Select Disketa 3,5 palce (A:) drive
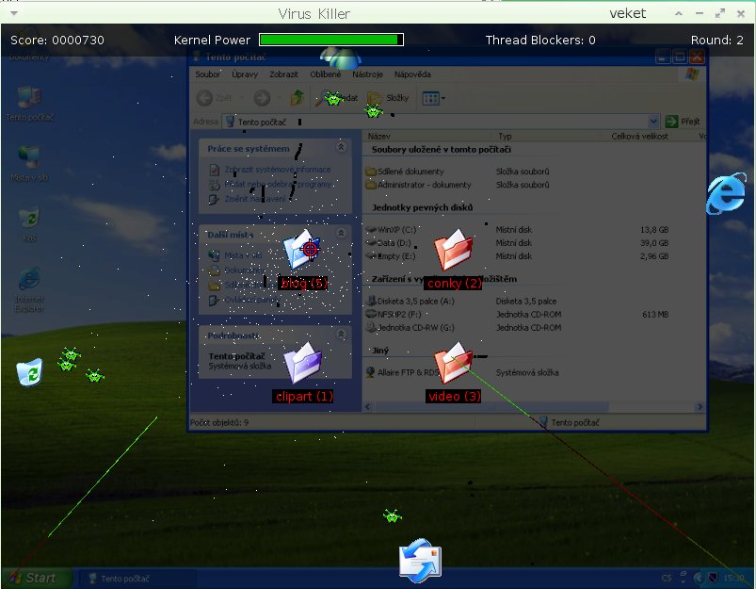This screenshot has height=589, width=756. tap(410, 302)
